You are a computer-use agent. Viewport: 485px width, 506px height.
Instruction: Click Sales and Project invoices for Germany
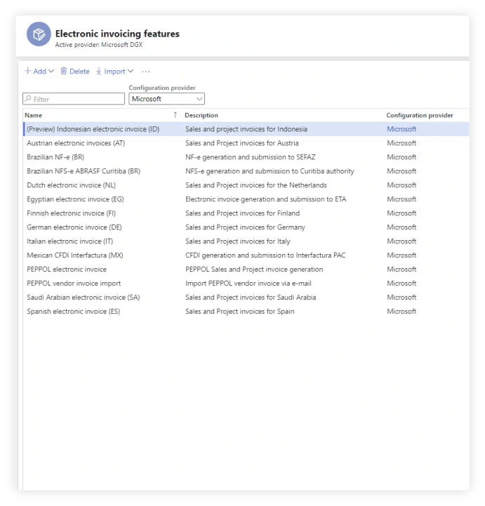tap(245, 227)
